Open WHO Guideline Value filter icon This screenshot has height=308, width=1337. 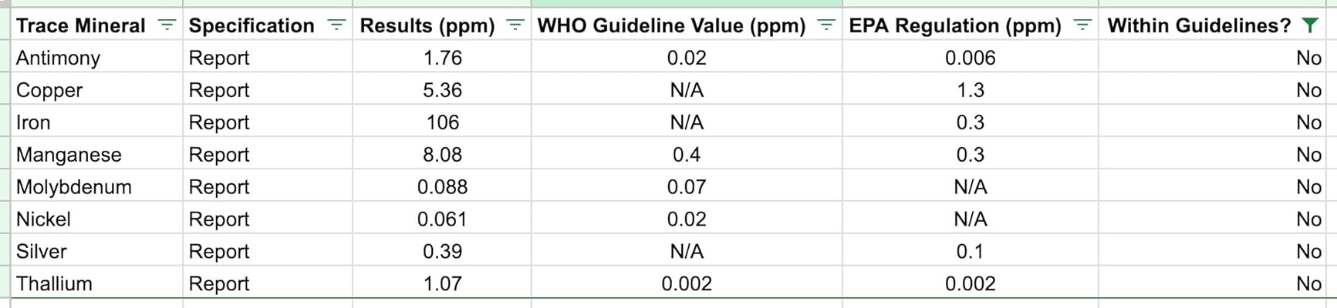click(825, 25)
